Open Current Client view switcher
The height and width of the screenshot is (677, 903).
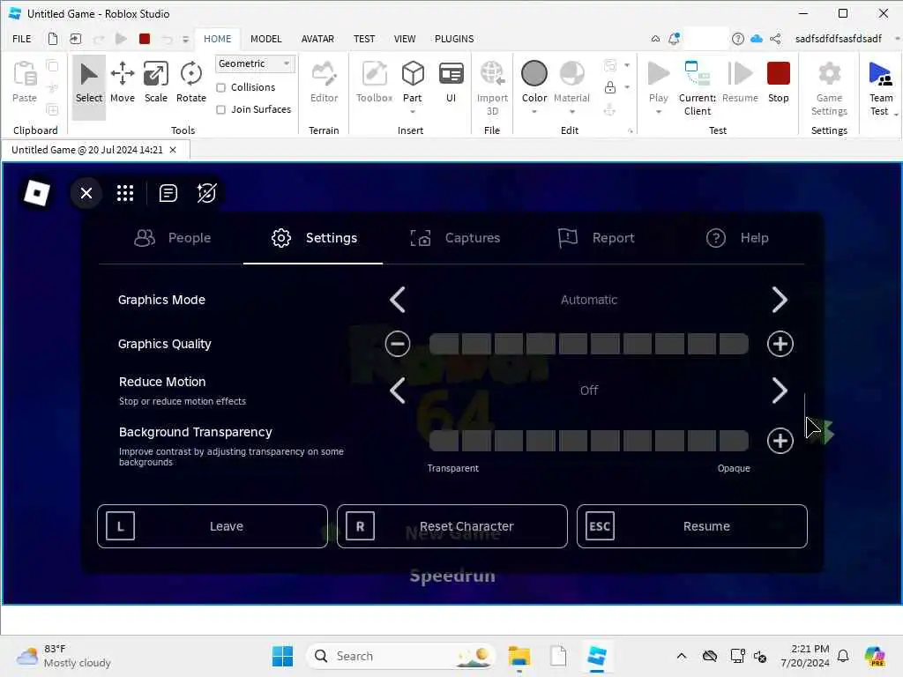click(697, 88)
